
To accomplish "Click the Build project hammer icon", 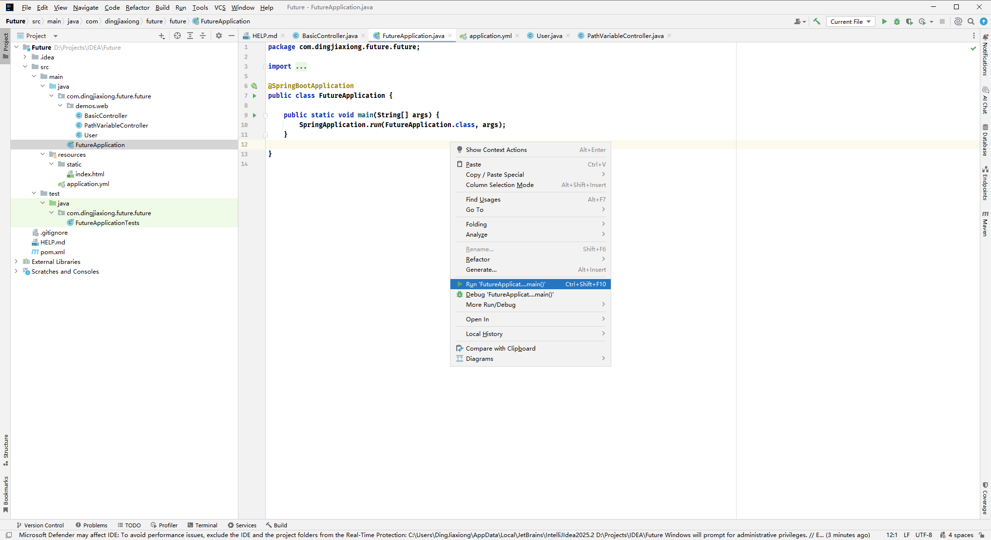I will (x=817, y=21).
